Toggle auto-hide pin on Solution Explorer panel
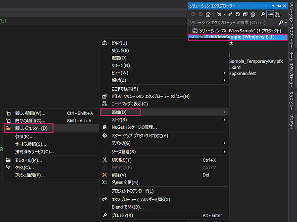Screen dimensions: 297x222 tap(278, 5)
